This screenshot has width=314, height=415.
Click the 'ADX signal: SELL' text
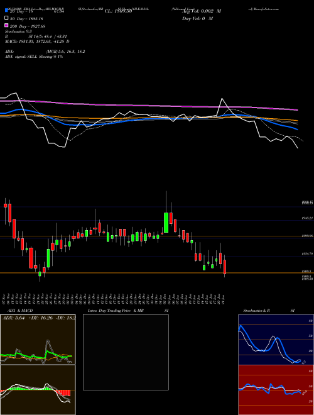coord(21,57)
